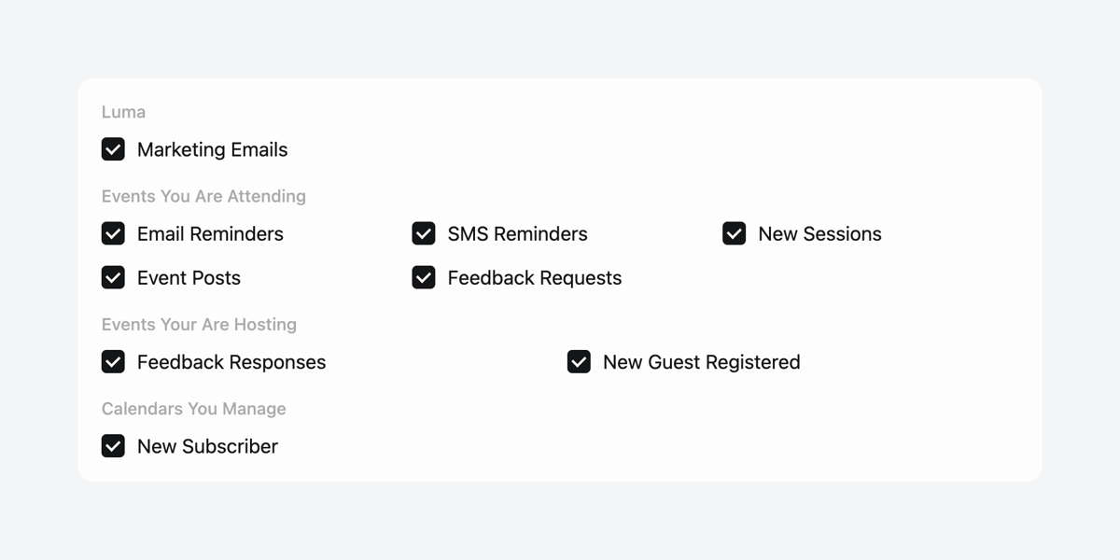Select the SMS Reminders label text
1120x560 pixels.
pyautogui.click(x=517, y=233)
